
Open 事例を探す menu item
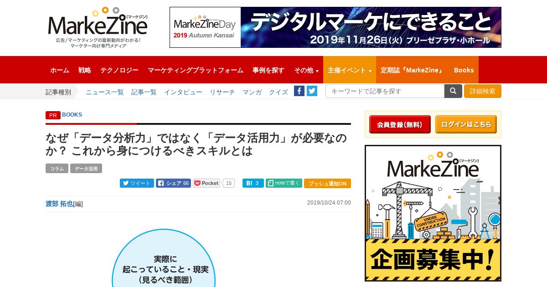[268, 70]
